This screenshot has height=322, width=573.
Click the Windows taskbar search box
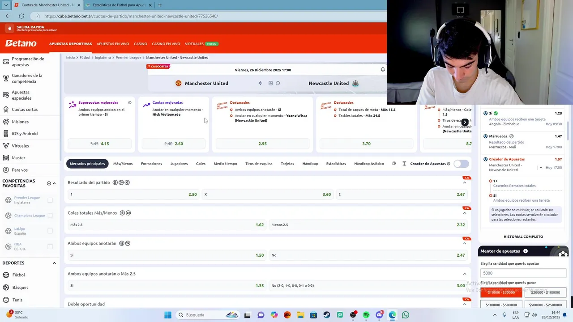209,315
